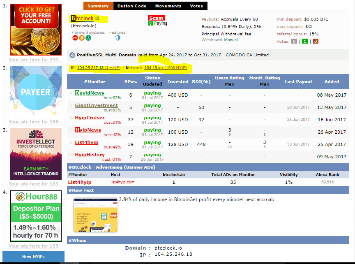The width and height of the screenshot is (355, 264).
Task: Open the HyipHistory monitor link
Action: tap(90, 155)
